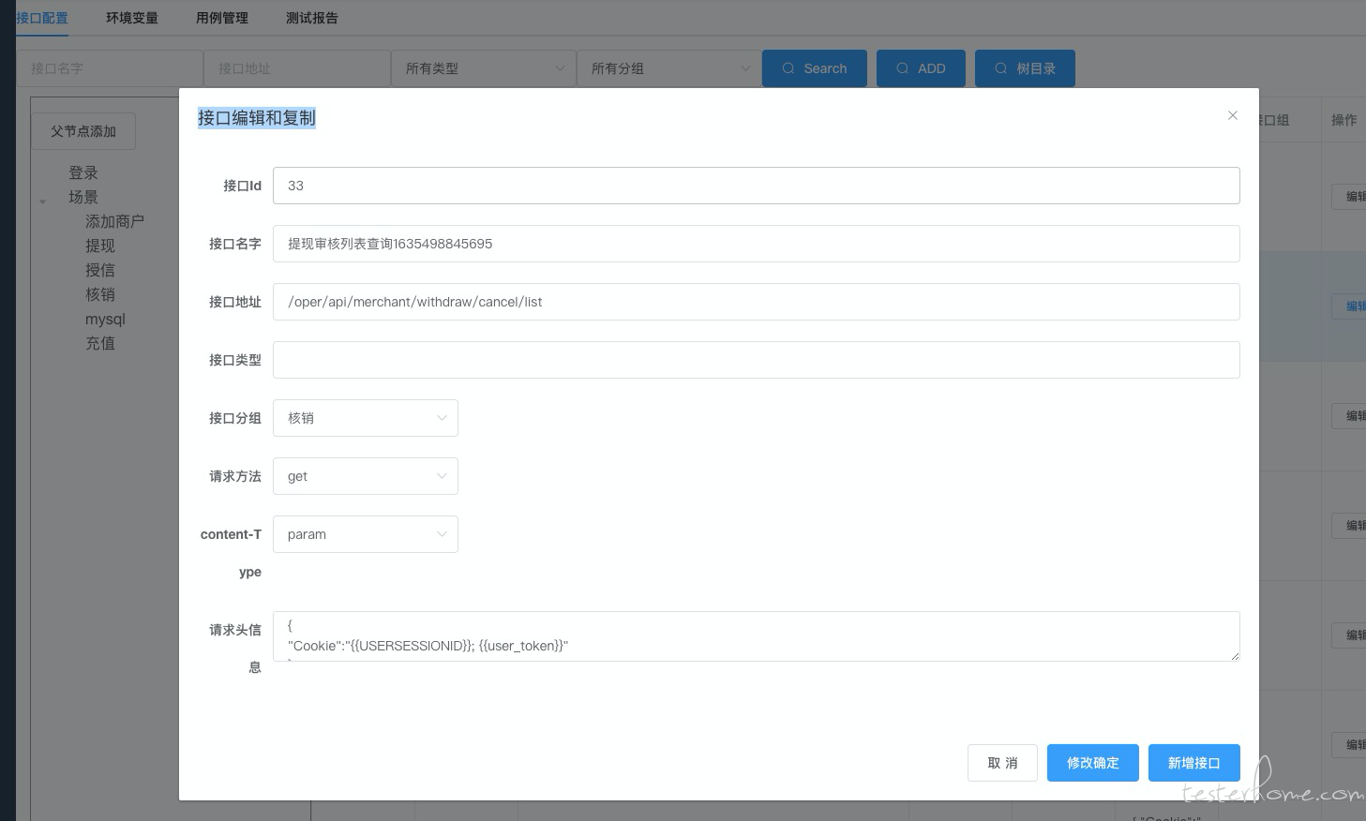Click the 取消 button
Screen dimensions: 1366x821
1002,763
